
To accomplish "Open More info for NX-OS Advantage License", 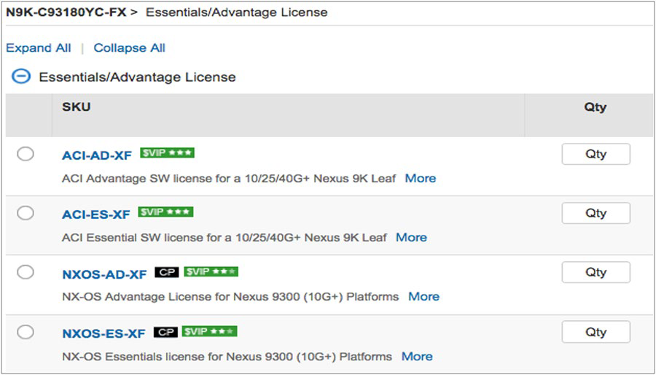I will click(x=423, y=296).
